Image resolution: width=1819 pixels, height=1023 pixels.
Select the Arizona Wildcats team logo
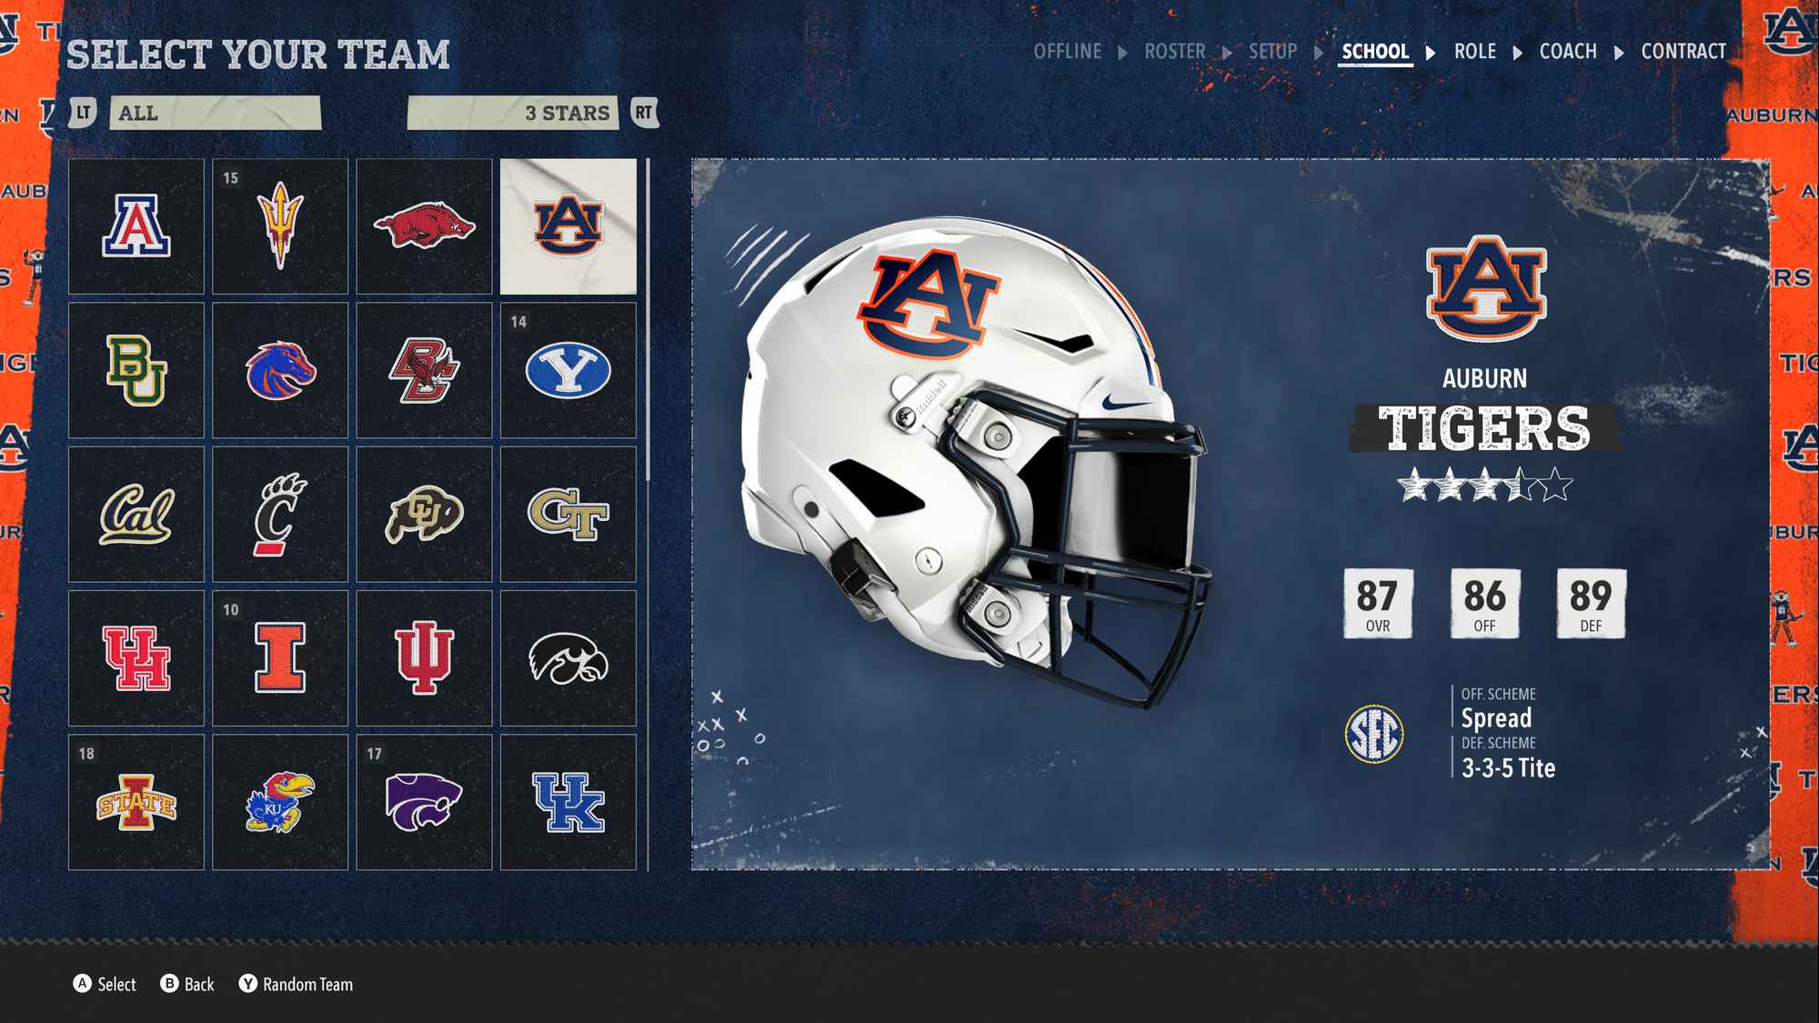click(x=136, y=226)
